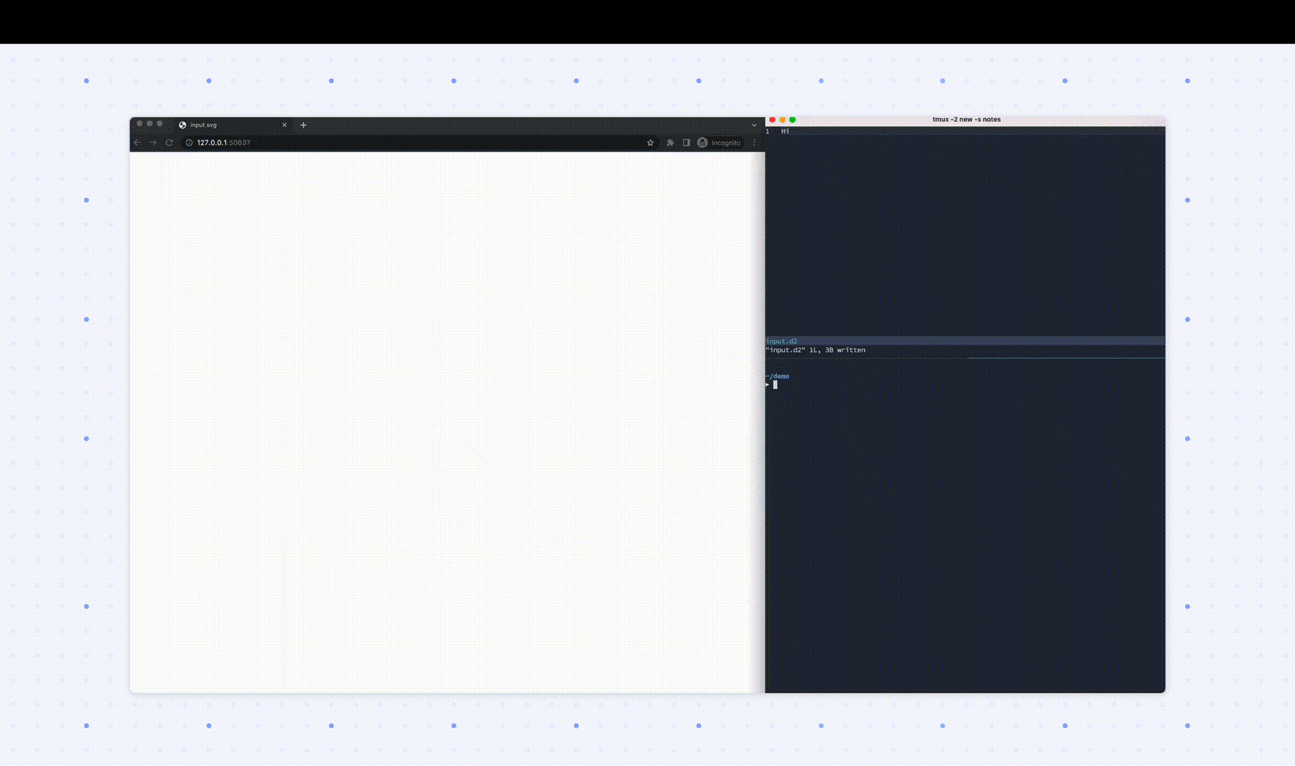Click the site info icon in address bar
This screenshot has width=1295, height=766.
point(189,142)
